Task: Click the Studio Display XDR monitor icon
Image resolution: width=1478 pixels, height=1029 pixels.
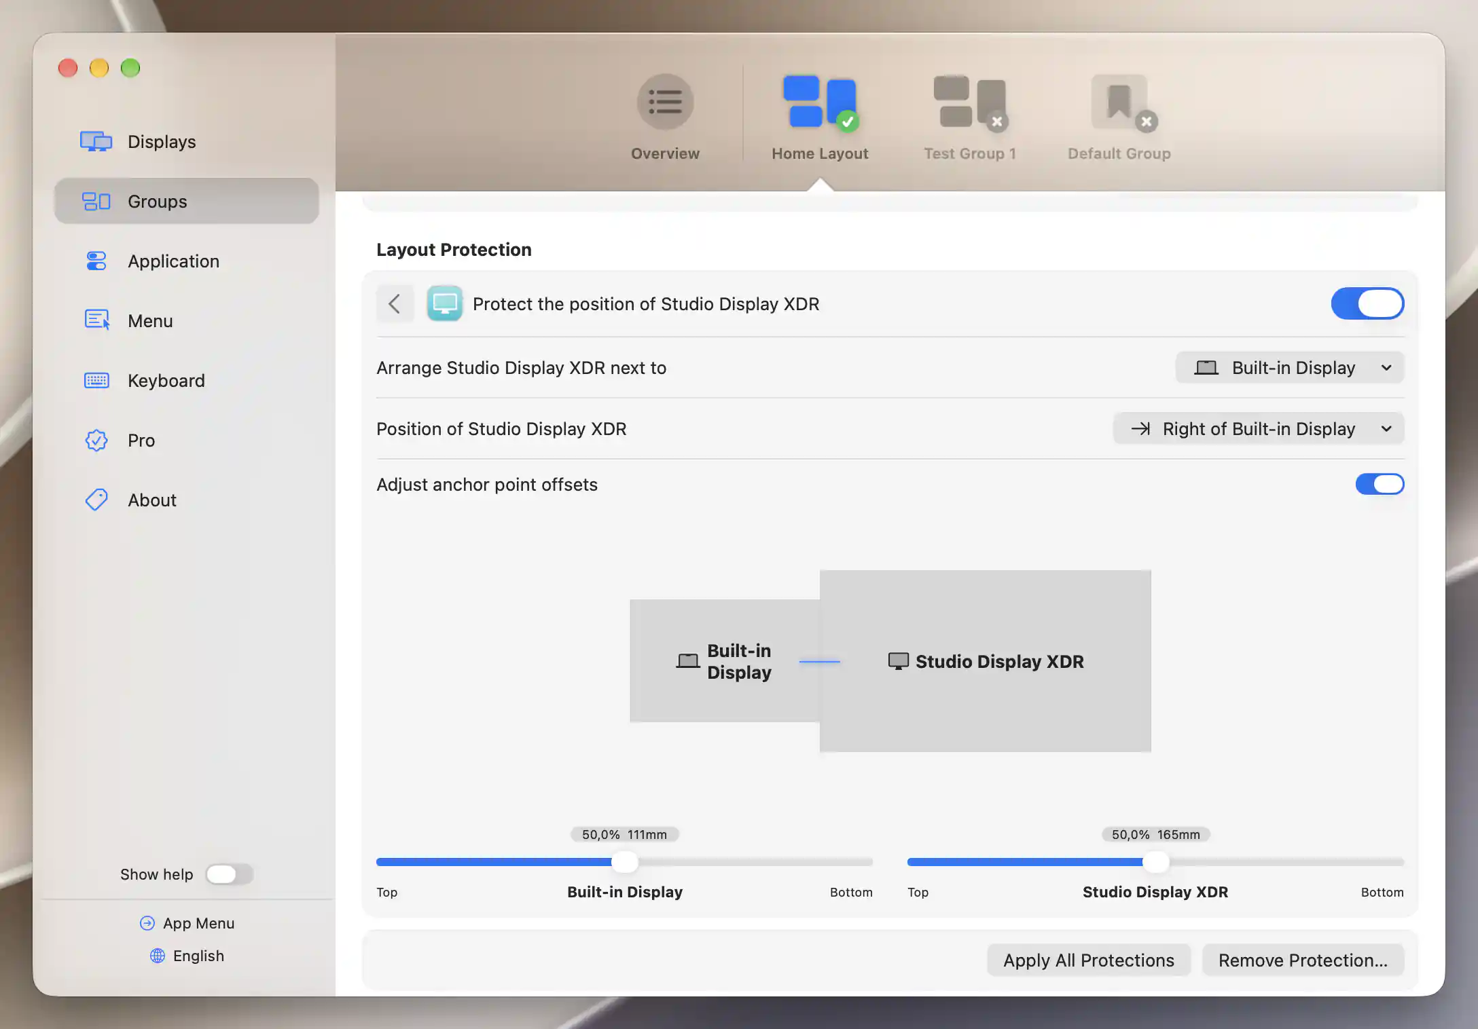Action: coord(445,303)
